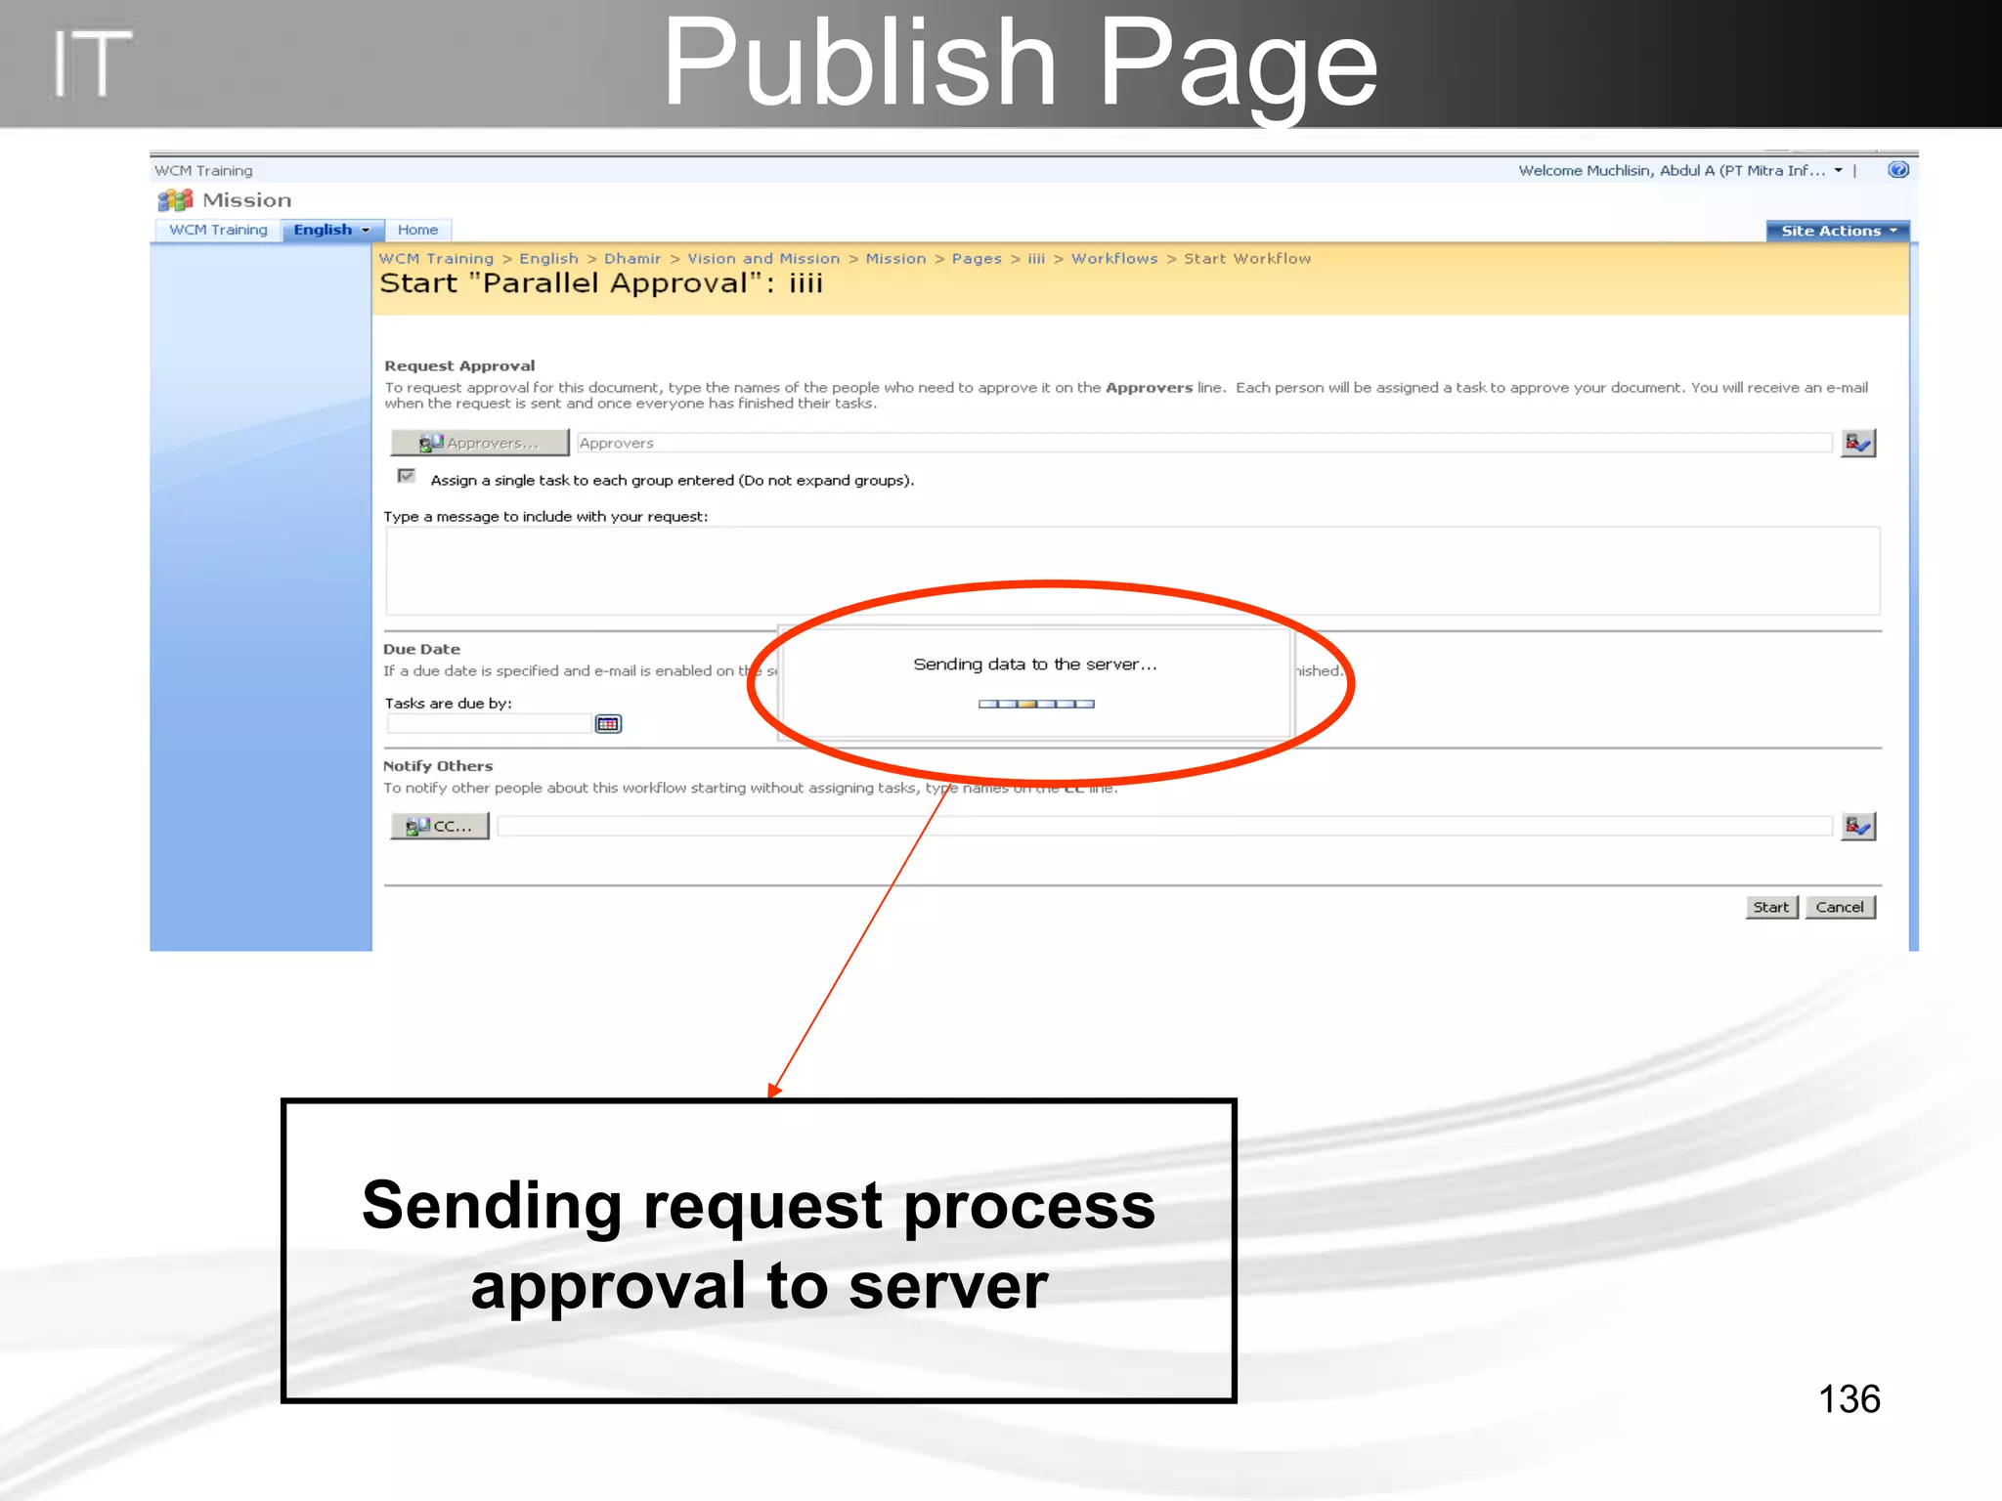Open iiii breadcrumb link
Screen dimensions: 2002x1501
(x=1036, y=259)
